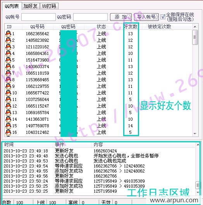Click the QQ penguin icon for account 1037256044

point(8,99)
